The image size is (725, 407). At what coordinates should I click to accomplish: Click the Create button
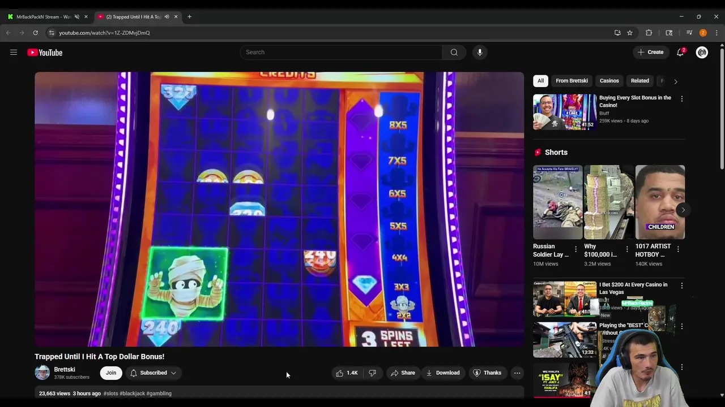coord(650,52)
